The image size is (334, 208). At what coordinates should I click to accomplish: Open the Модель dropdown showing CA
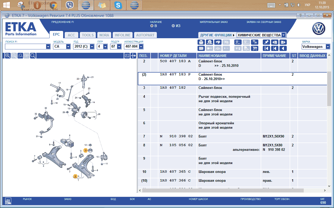[x=68, y=47]
